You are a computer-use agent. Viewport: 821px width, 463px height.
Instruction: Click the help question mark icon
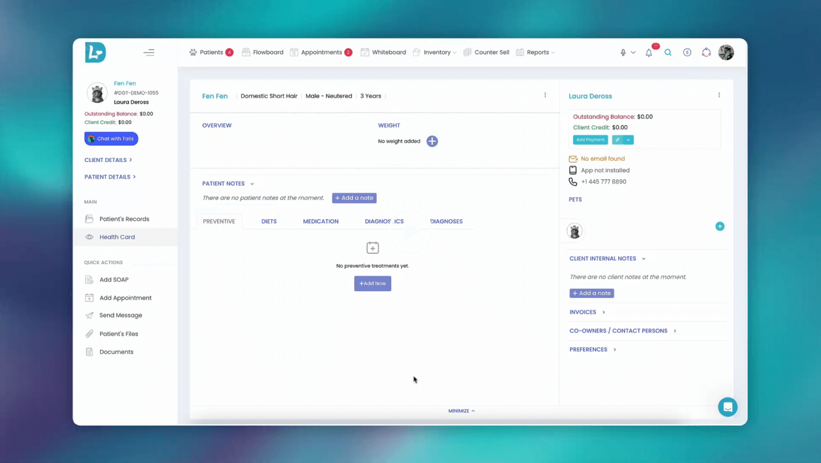tap(687, 52)
